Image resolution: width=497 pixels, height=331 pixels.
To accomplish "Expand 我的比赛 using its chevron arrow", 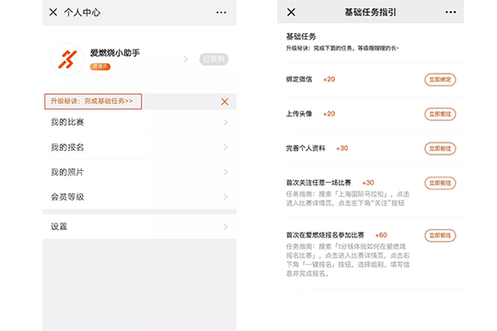I will tap(225, 122).
